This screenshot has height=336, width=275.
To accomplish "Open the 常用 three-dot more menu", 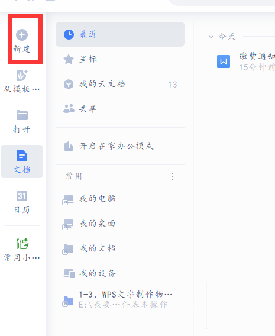I will point(173,176).
